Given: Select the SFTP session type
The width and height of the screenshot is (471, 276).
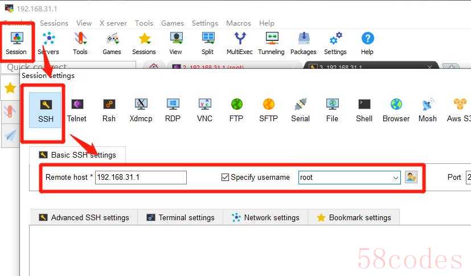Looking at the screenshot, I should pyautogui.click(x=269, y=110).
